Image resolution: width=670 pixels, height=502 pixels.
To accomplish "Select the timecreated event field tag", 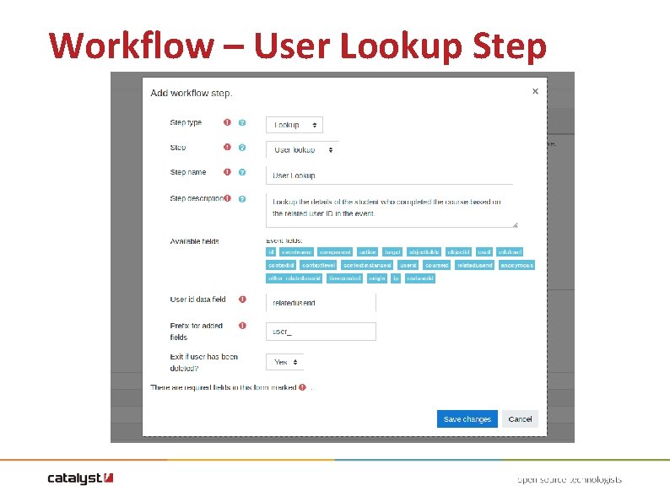I will click(x=345, y=278).
